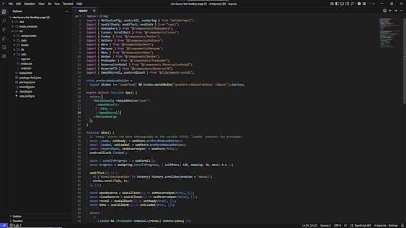Click Ln 24, Col 22 cursor position
This screenshot has height=228, width=406.
(x=310, y=226)
